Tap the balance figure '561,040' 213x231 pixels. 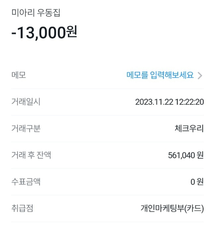pos(181,155)
